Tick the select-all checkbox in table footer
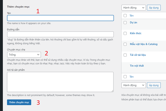The height and width of the screenshot is (111, 166). 125,77
